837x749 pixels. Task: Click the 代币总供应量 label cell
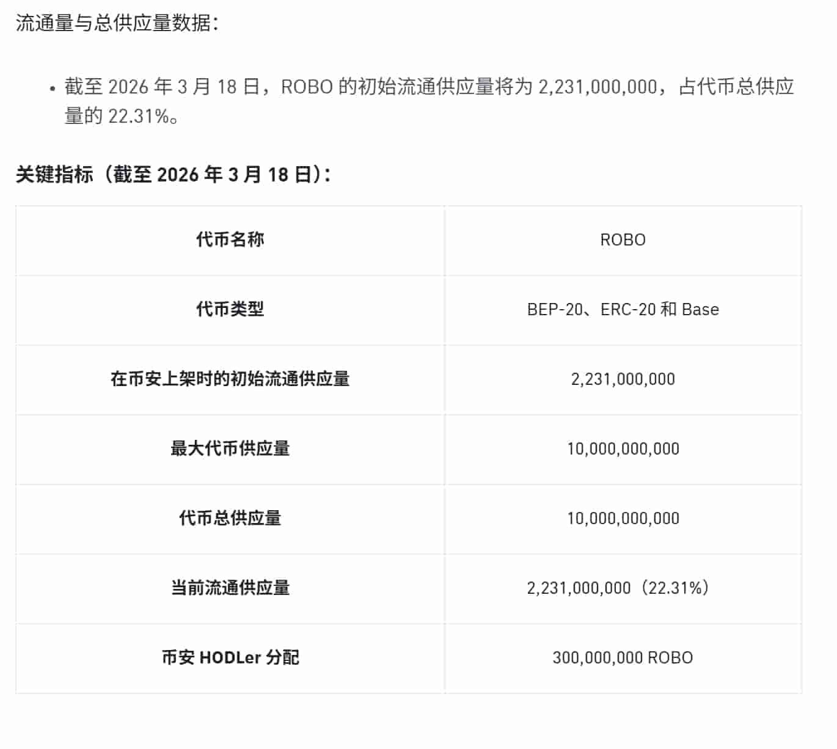pyautogui.click(x=230, y=519)
